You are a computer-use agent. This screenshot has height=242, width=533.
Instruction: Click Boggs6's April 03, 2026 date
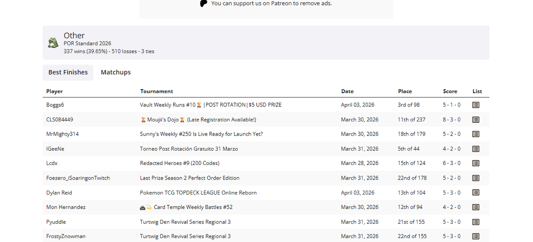(x=358, y=105)
